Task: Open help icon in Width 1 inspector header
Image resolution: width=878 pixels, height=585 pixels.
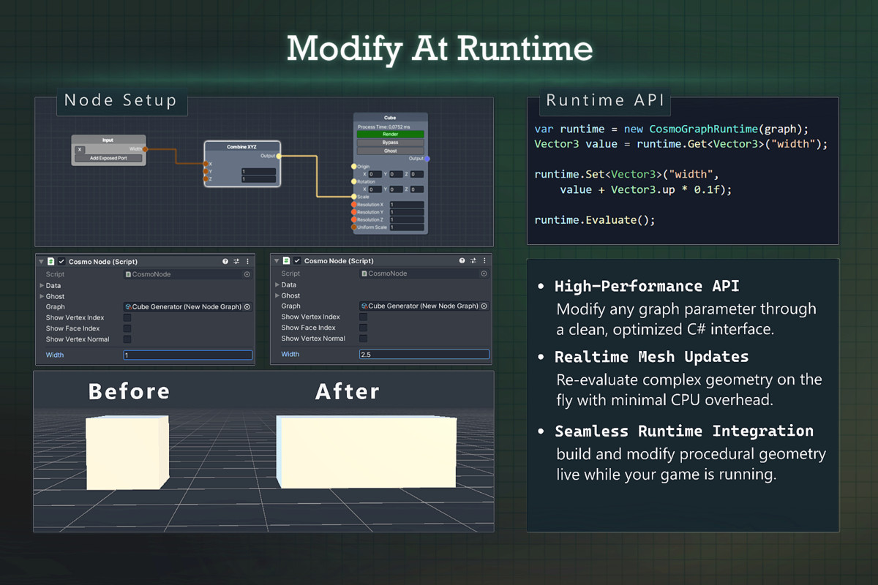Action: 225,261
